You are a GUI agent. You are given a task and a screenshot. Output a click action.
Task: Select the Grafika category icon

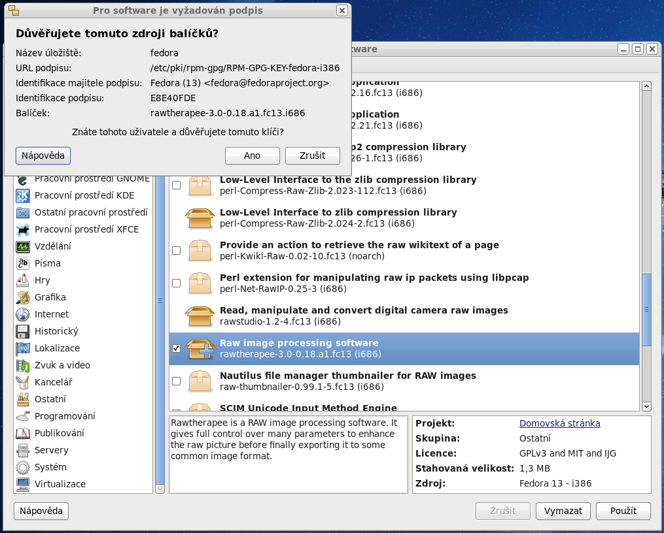tap(23, 297)
